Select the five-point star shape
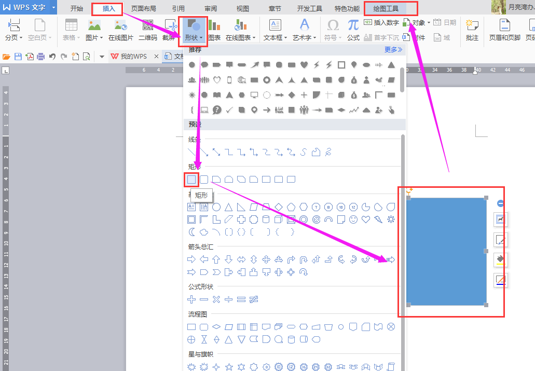The width and height of the screenshot is (535, 371). [x=229, y=367]
